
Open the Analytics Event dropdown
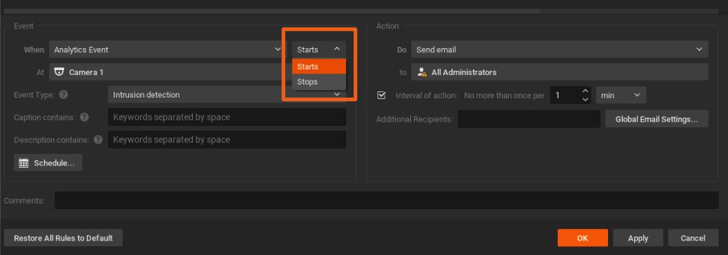(x=168, y=49)
